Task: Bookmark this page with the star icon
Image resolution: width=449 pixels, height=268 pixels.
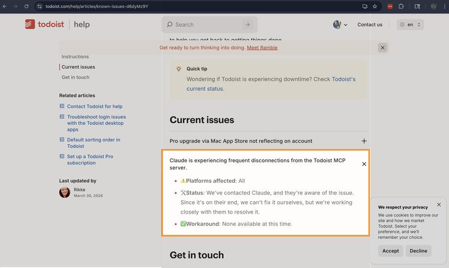Action: tap(375, 6)
